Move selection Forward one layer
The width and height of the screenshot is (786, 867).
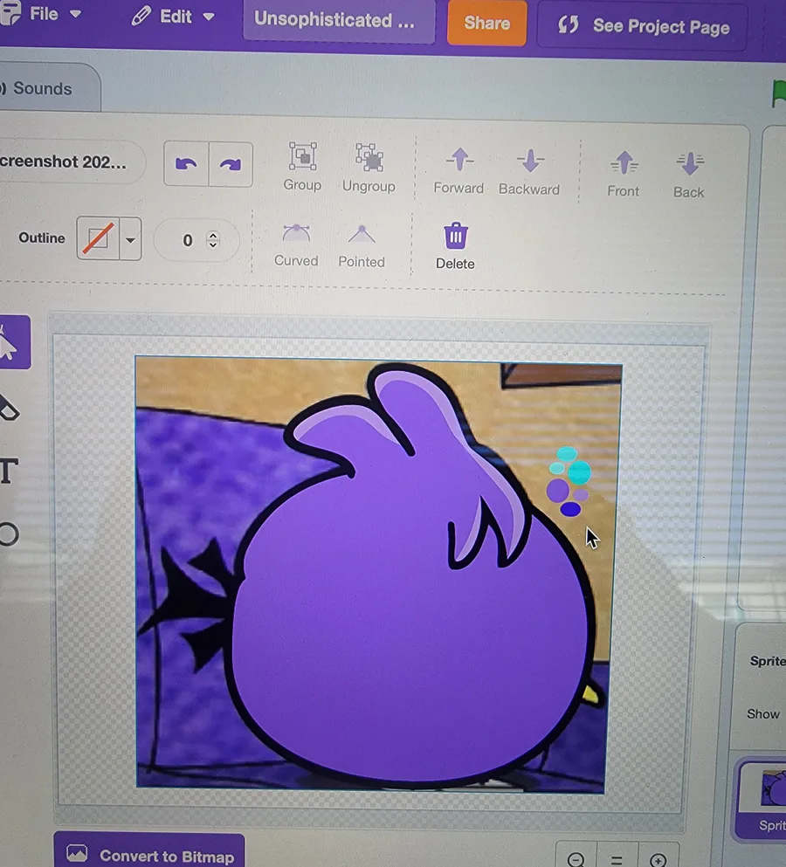(458, 171)
